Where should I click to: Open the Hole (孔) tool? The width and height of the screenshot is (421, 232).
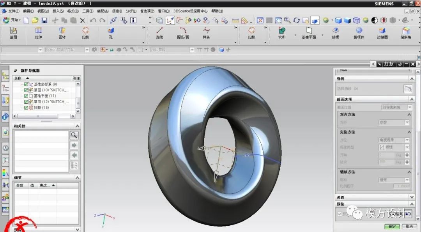click(111, 33)
